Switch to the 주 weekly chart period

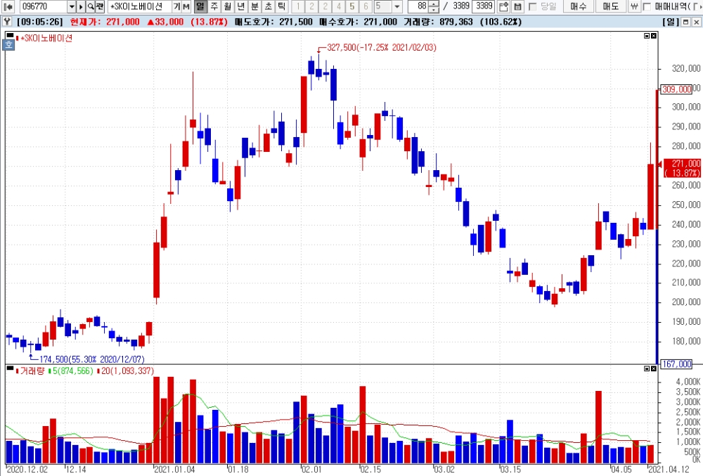point(214,6)
